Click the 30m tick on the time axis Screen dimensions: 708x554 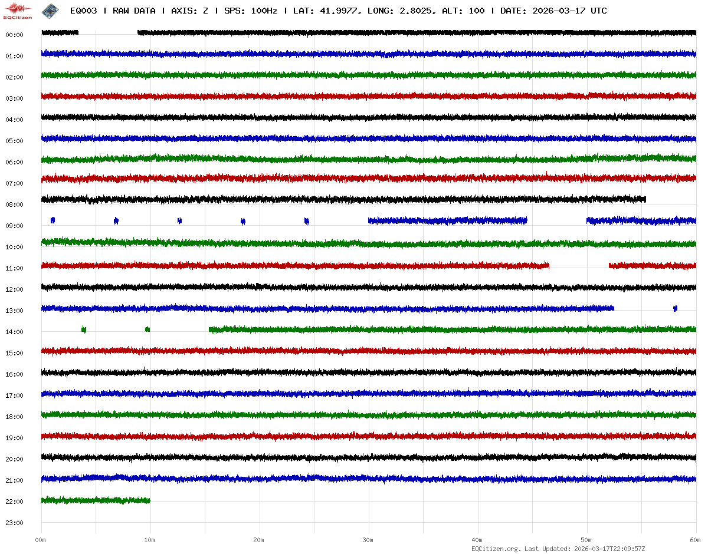368,540
